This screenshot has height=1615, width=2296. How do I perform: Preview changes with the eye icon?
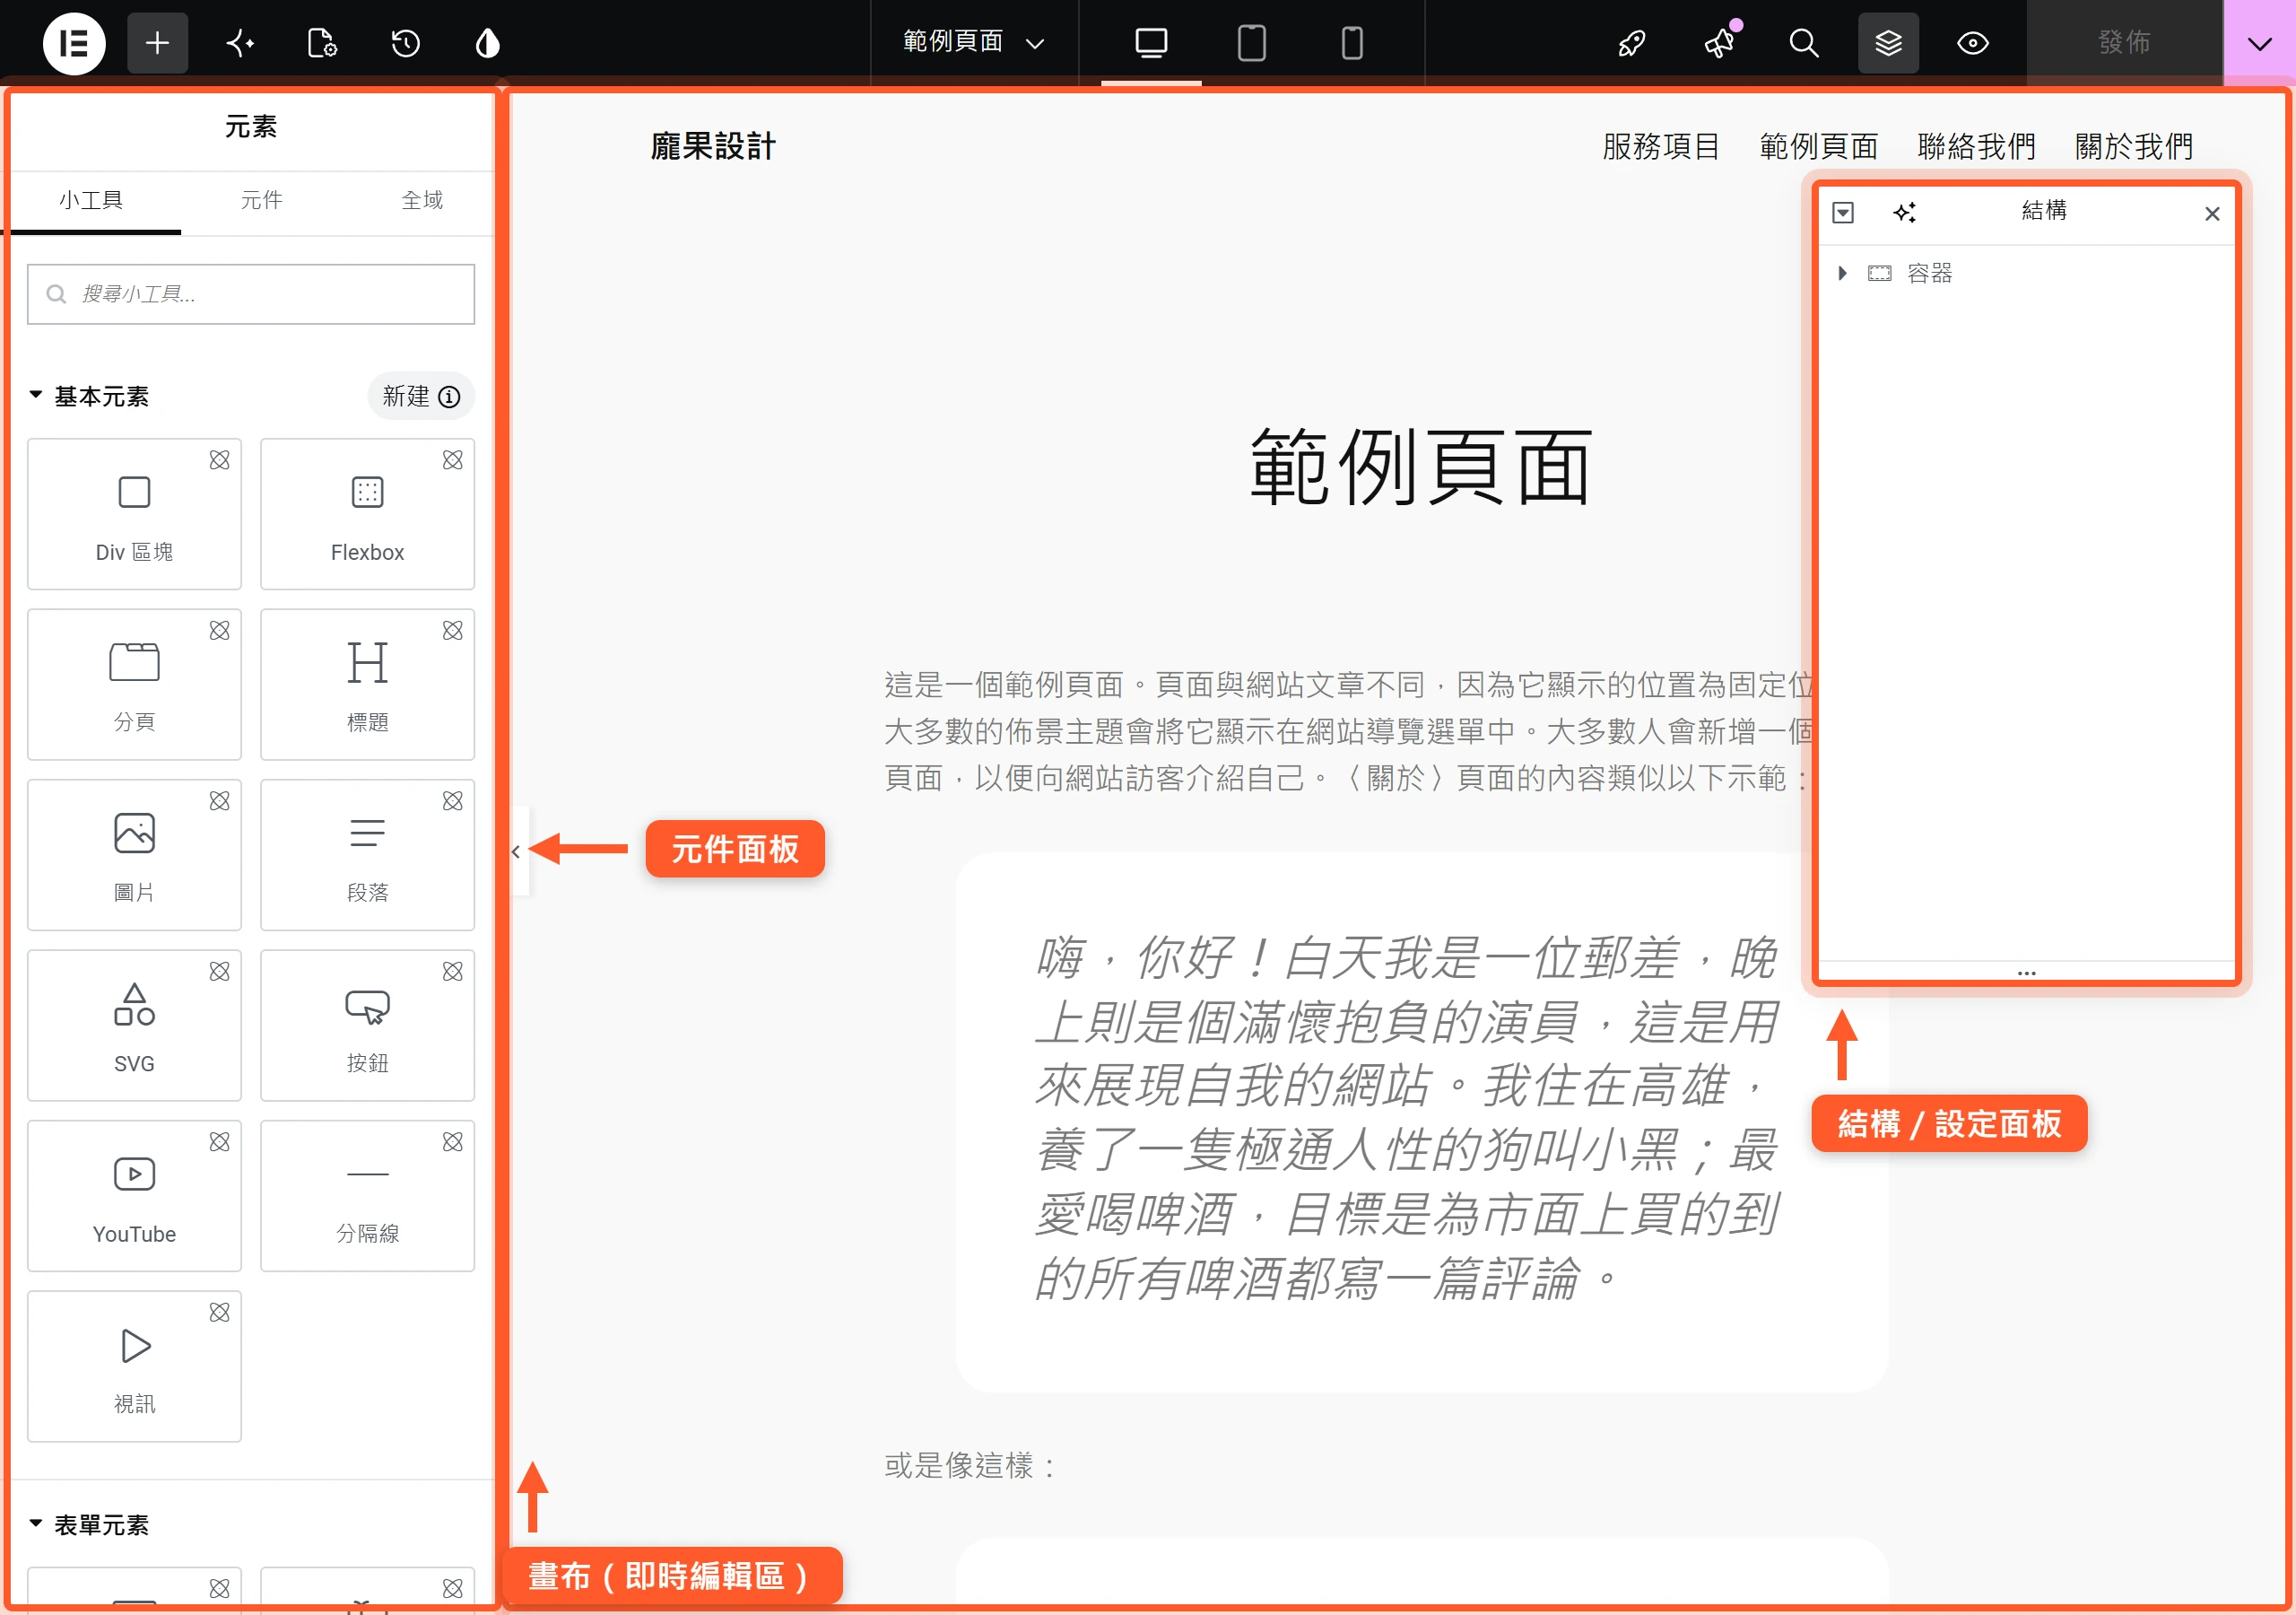[1973, 43]
